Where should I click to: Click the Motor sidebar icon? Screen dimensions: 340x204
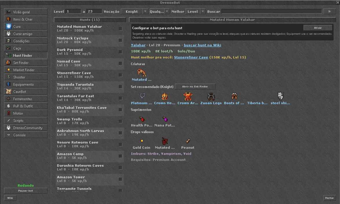[8, 113]
